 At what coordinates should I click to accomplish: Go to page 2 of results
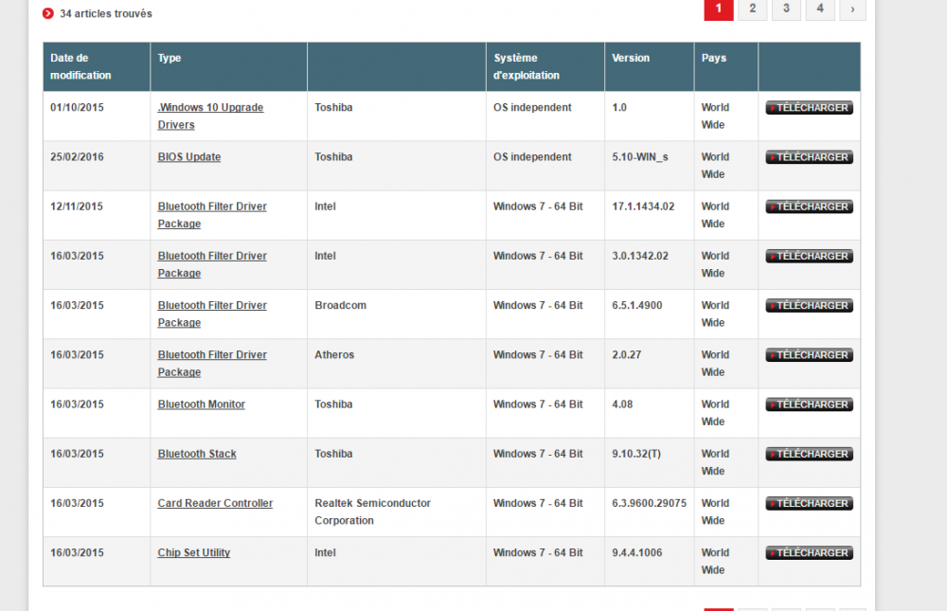tap(752, 9)
